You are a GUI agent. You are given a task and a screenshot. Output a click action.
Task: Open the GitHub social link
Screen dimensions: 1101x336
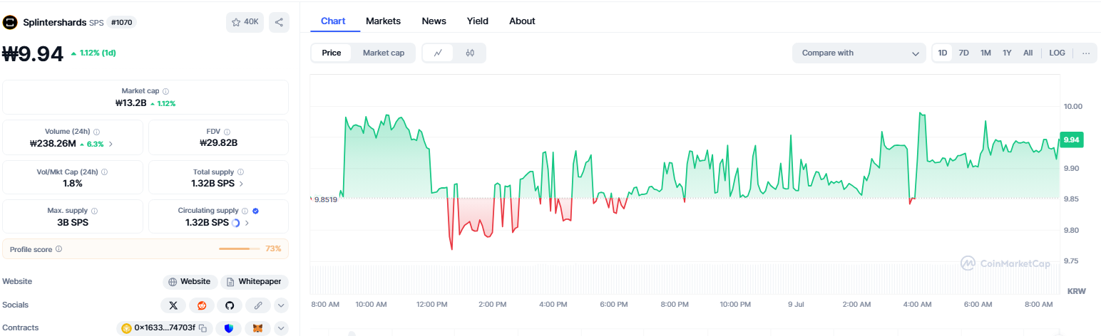(x=230, y=305)
